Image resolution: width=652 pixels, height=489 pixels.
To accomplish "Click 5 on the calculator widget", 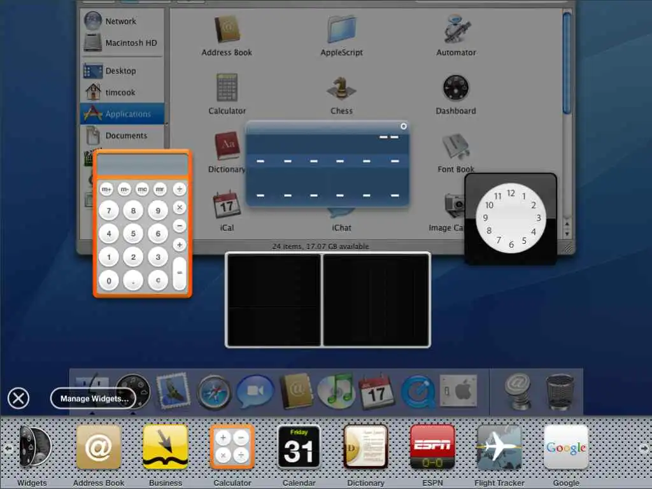I will 134,234.
